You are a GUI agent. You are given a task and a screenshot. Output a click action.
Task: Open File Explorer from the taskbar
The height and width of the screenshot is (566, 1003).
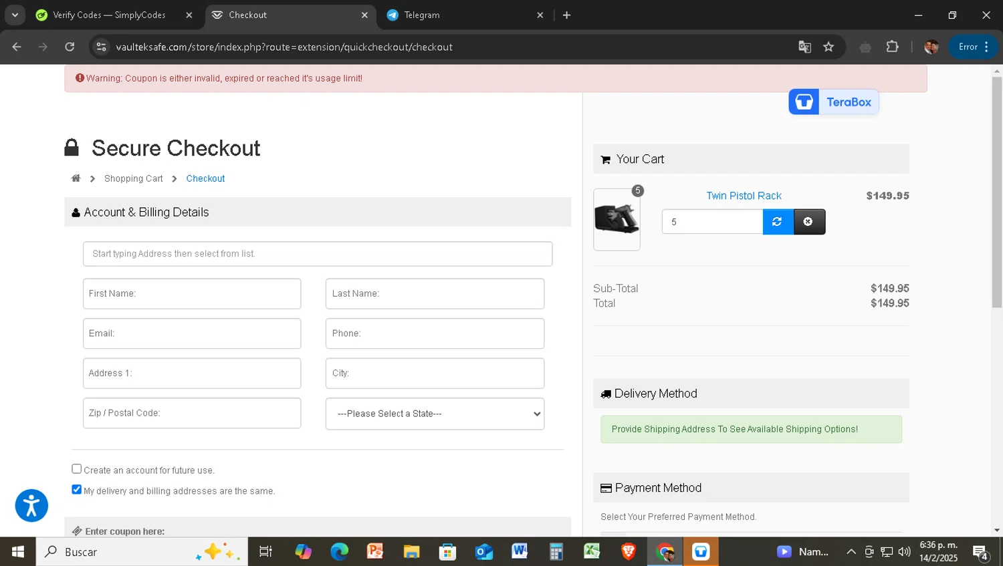(x=411, y=552)
